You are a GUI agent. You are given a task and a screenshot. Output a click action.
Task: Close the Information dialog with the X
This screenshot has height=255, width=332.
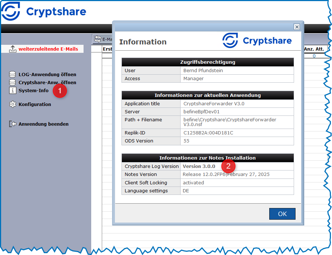(297, 27)
